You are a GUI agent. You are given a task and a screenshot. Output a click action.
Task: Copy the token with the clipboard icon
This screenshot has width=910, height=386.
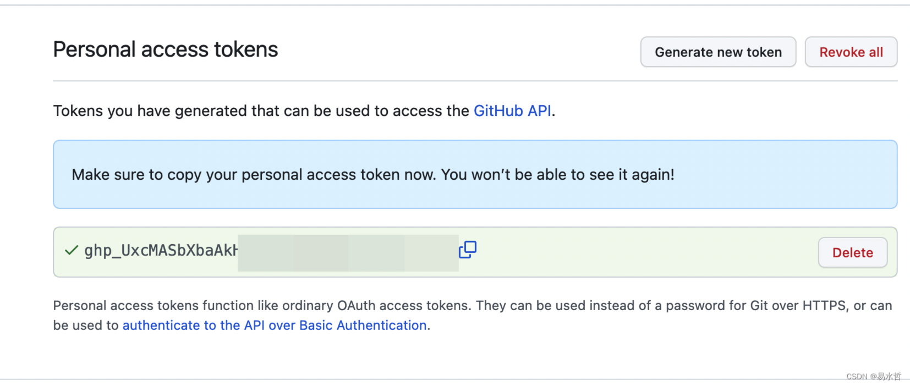point(468,250)
